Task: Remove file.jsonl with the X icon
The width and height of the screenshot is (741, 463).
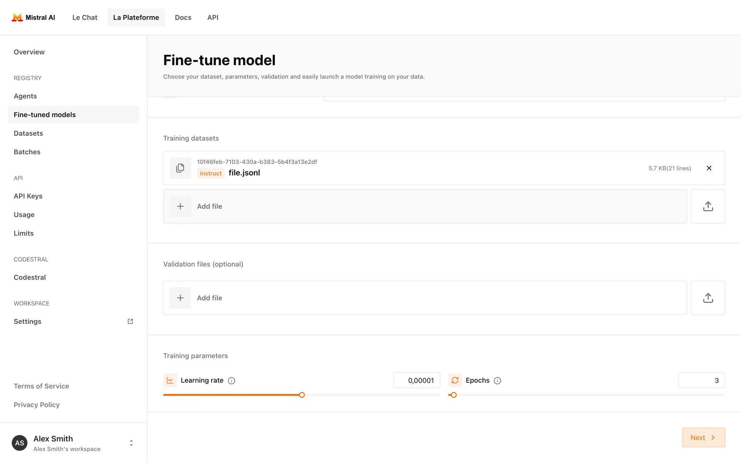Action: coord(709,168)
